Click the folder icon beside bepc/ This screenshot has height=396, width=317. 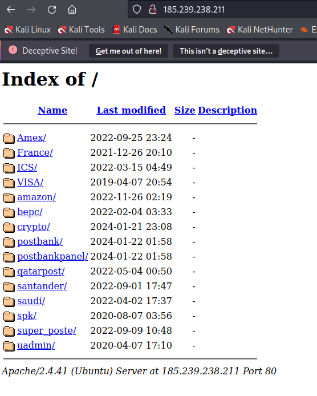[x=9, y=212]
